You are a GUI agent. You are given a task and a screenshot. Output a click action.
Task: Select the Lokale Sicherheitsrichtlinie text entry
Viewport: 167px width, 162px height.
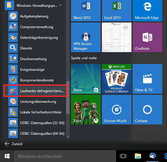[41, 112]
